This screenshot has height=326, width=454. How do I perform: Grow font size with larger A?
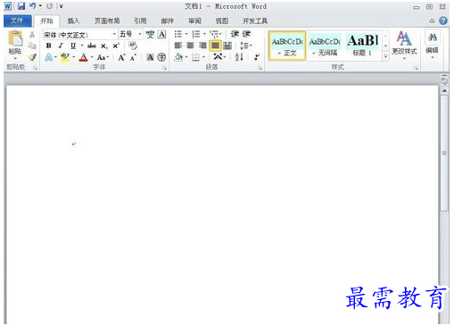121,57
